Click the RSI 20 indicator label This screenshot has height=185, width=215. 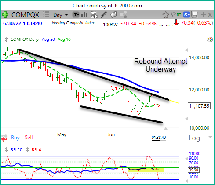point(16,150)
